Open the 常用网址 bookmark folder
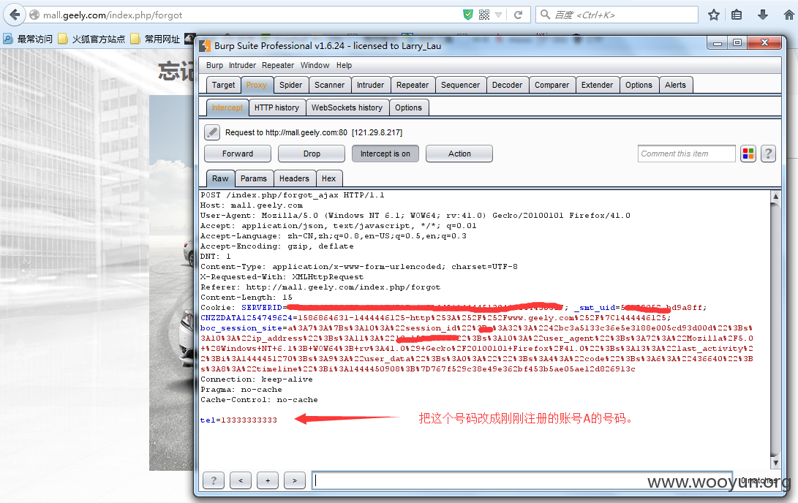Viewport: 798px width, 503px height. (x=155, y=39)
